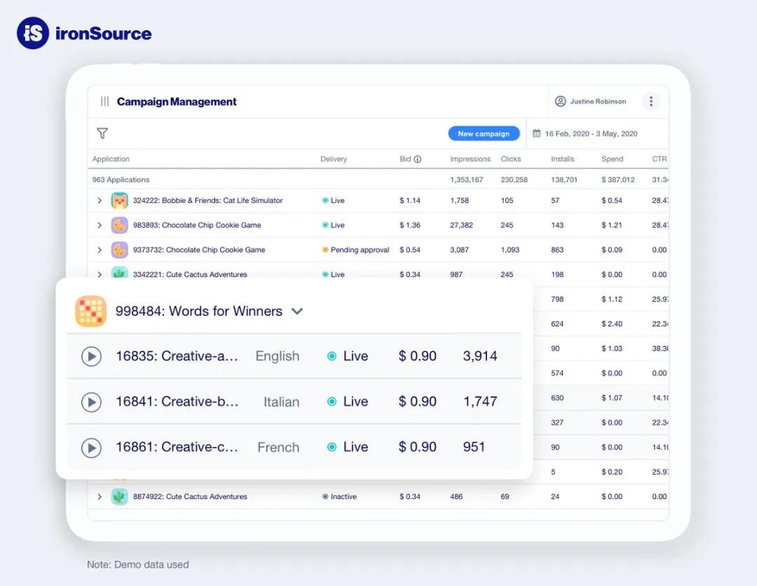Click the Pending approval status text
Screen dimensions: 757x586
[360, 250]
